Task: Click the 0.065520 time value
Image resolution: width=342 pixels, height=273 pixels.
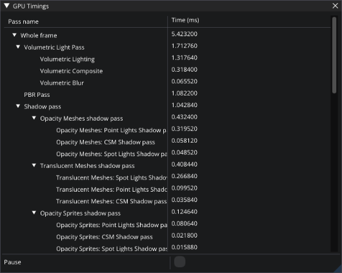Action: 185,81
